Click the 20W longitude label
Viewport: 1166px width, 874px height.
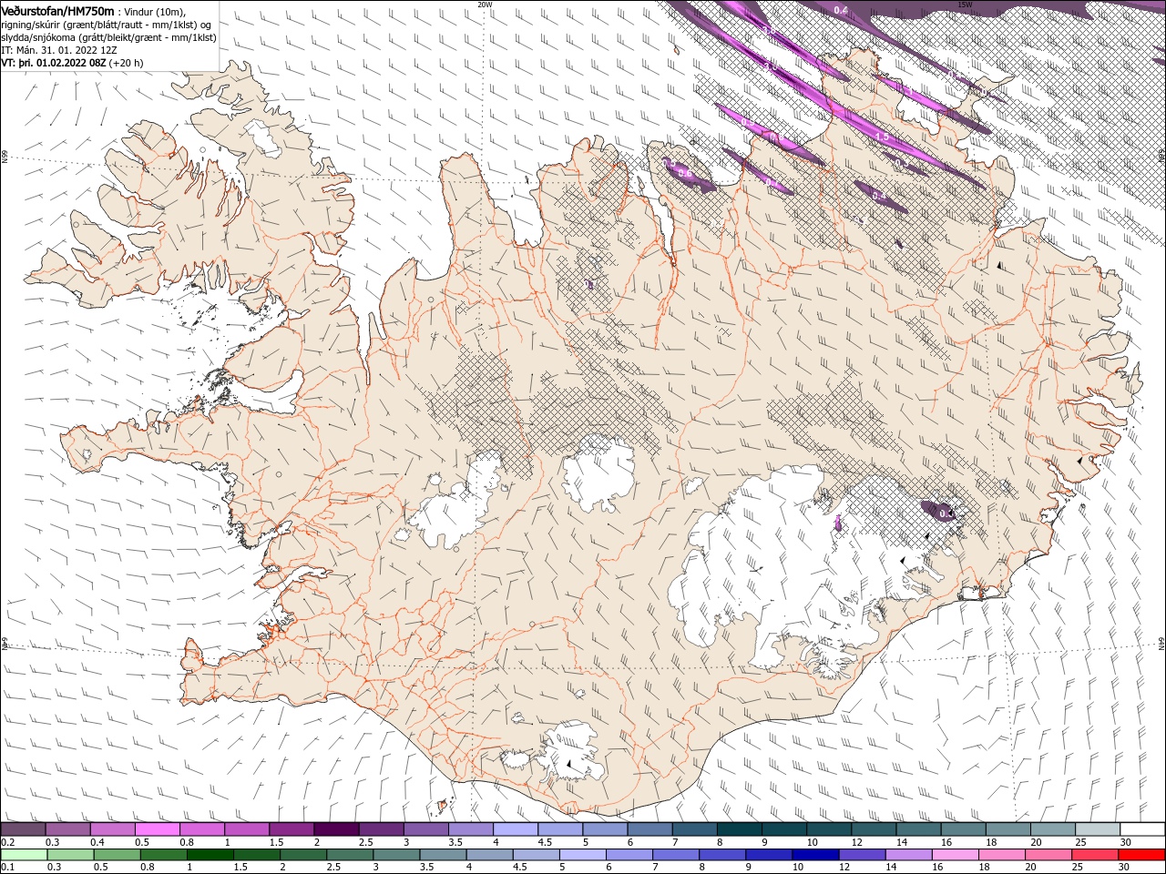[x=485, y=5]
